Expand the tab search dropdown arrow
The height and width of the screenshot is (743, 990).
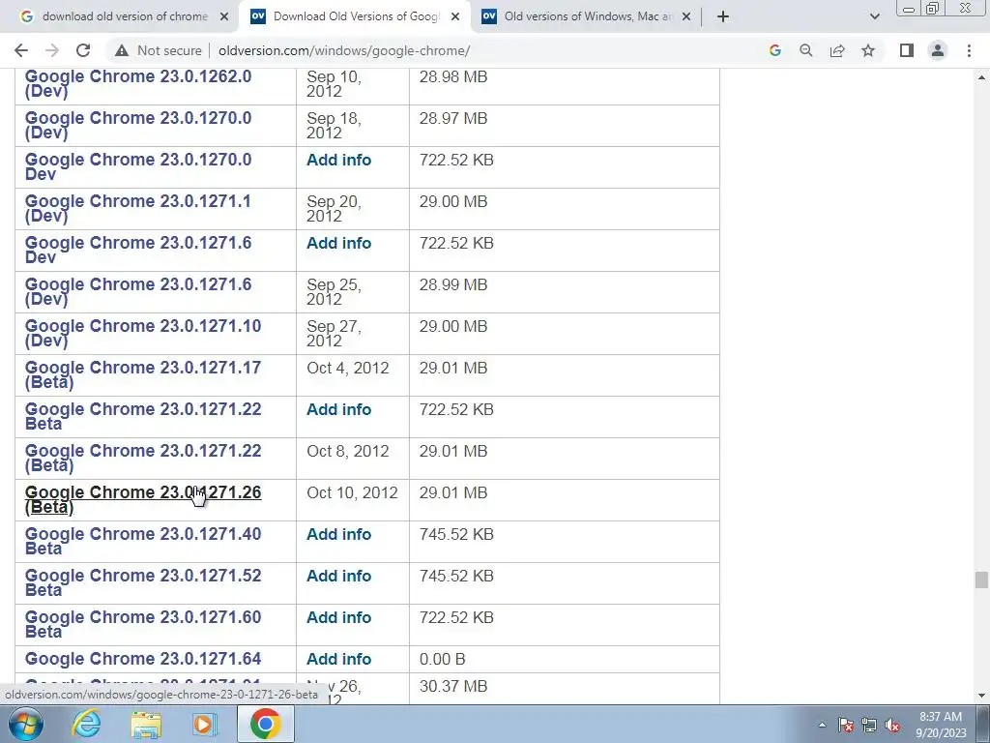[874, 16]
